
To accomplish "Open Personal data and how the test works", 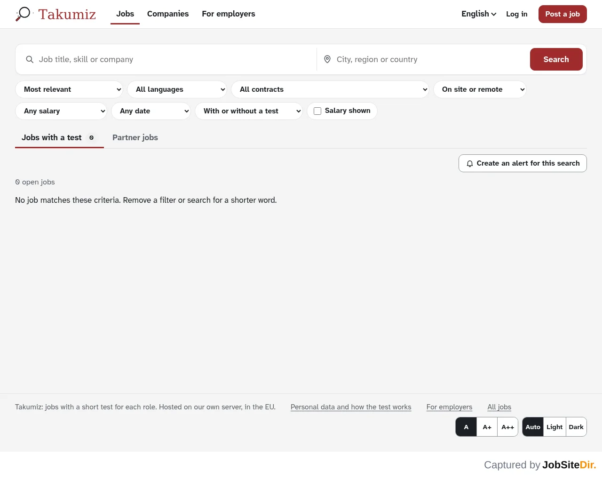I will (x=351, y=407).
